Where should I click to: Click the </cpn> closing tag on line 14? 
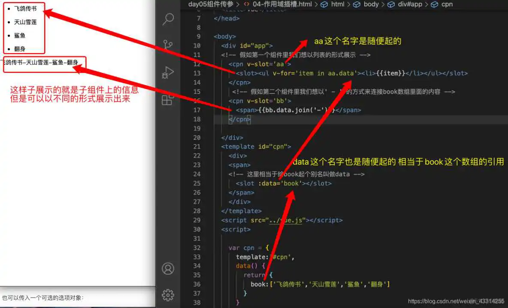pyautogui.click(x=239, y=83)
